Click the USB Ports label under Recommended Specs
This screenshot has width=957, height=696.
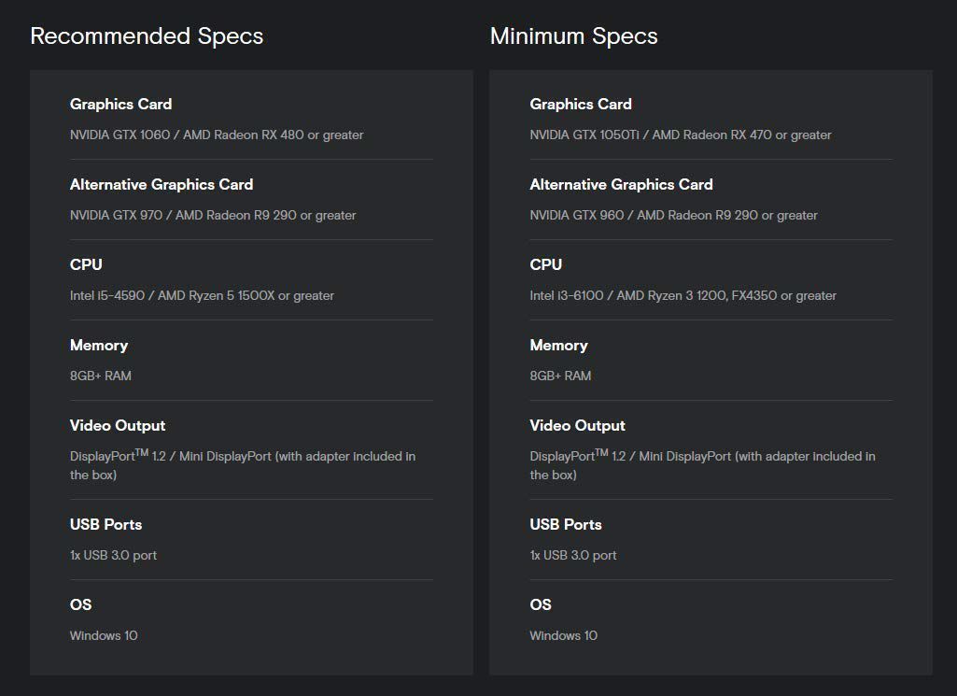coord(106,524)
